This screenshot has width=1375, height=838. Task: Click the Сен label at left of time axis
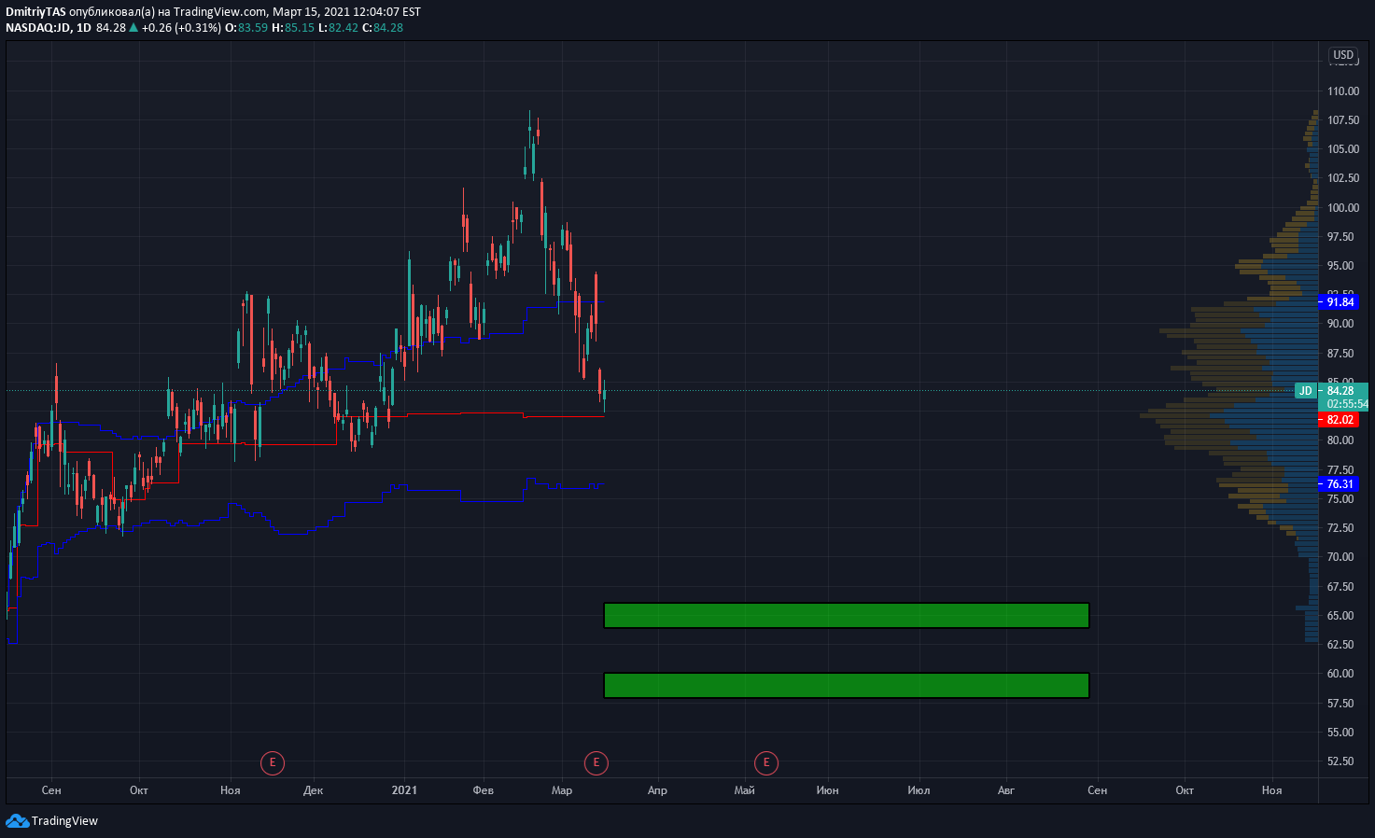[x=51, y=790]
